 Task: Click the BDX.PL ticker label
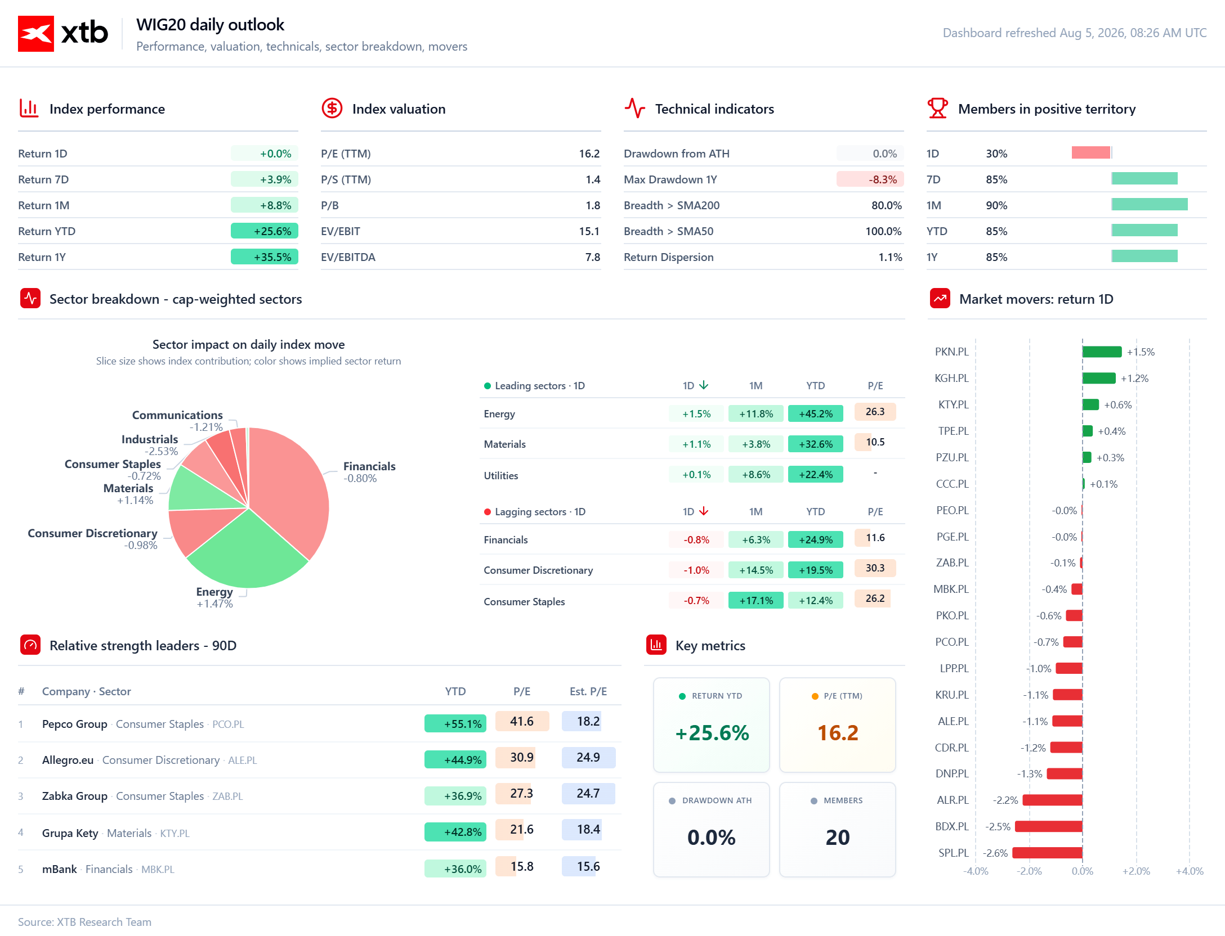click(952, 826)
